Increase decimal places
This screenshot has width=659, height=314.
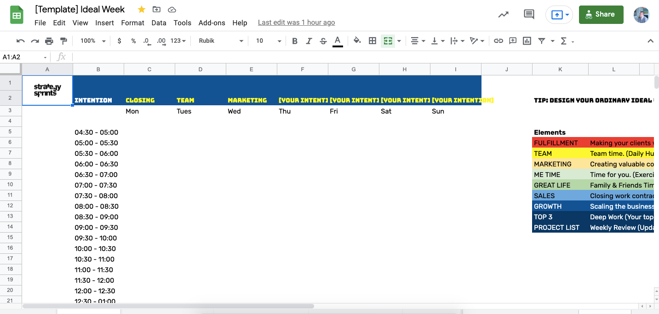pos(161,41)
